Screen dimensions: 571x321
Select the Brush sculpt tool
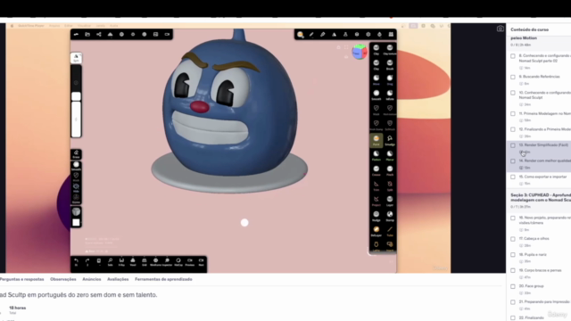[x=390, y=65]
